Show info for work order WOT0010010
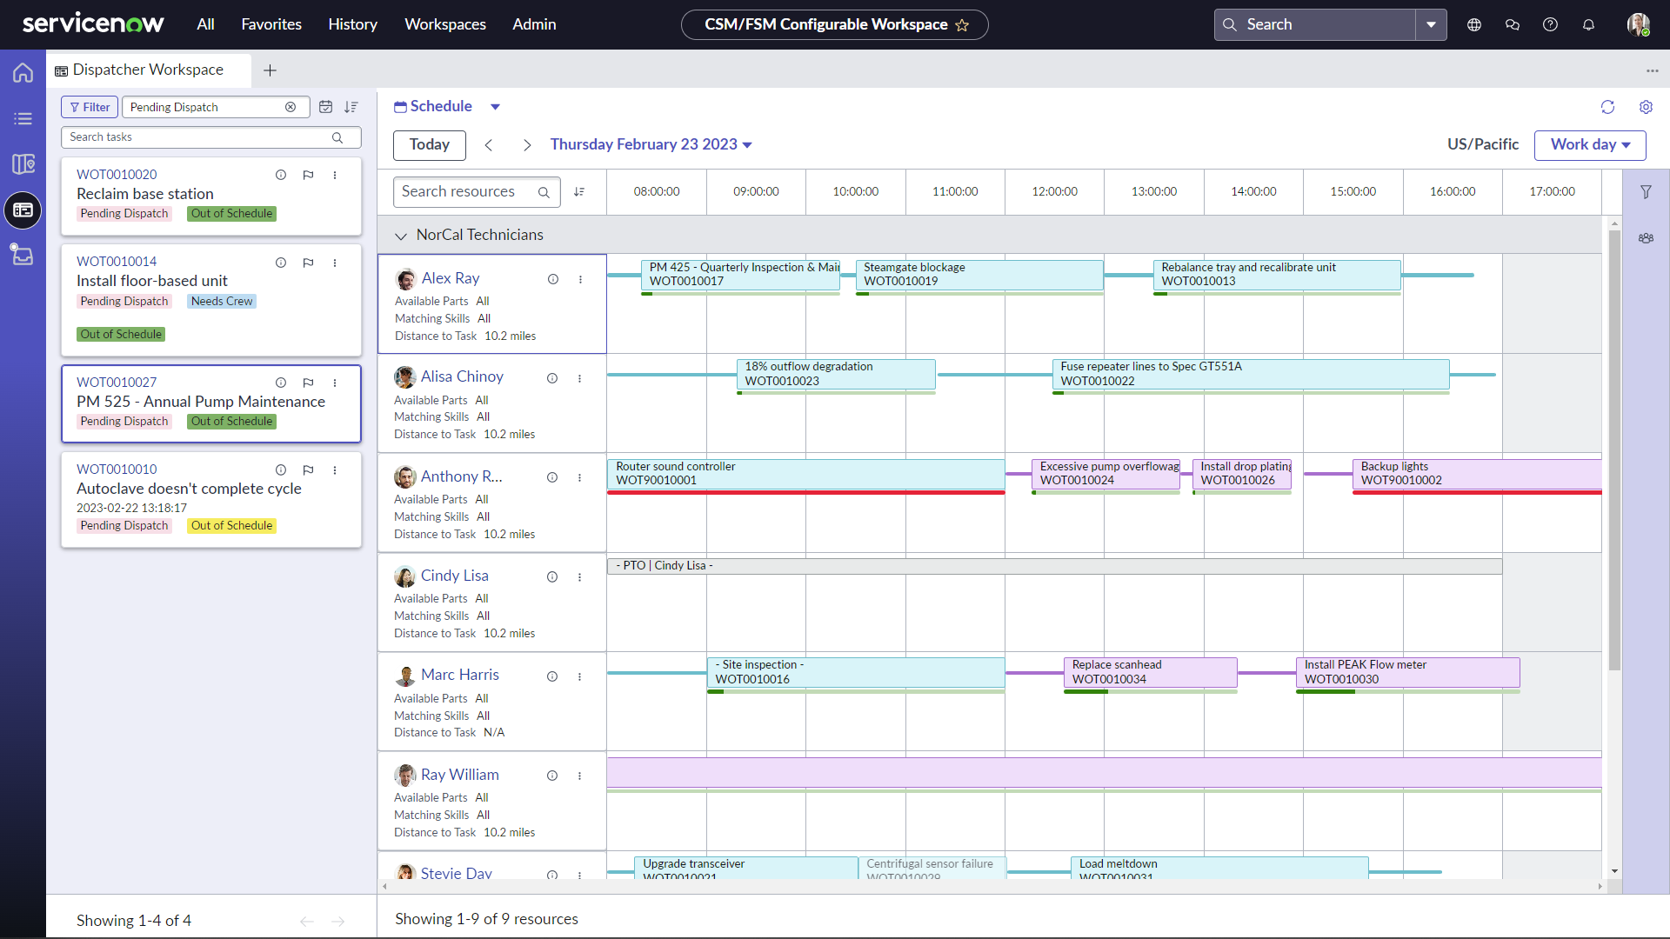The width and height of the screenshot is (1670, 939). point(281,469)
